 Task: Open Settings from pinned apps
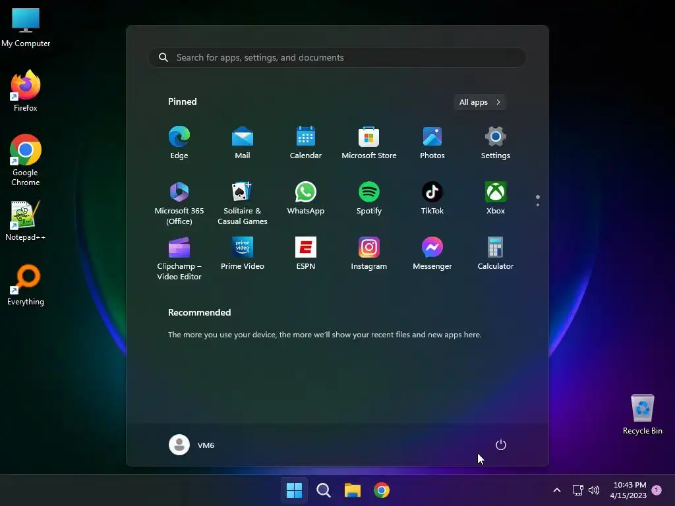[496, 143]
